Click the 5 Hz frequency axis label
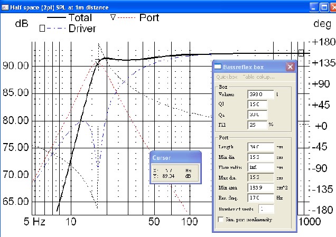Image resolution: width=336 pixels, height=237 pixels. point(34,222)
